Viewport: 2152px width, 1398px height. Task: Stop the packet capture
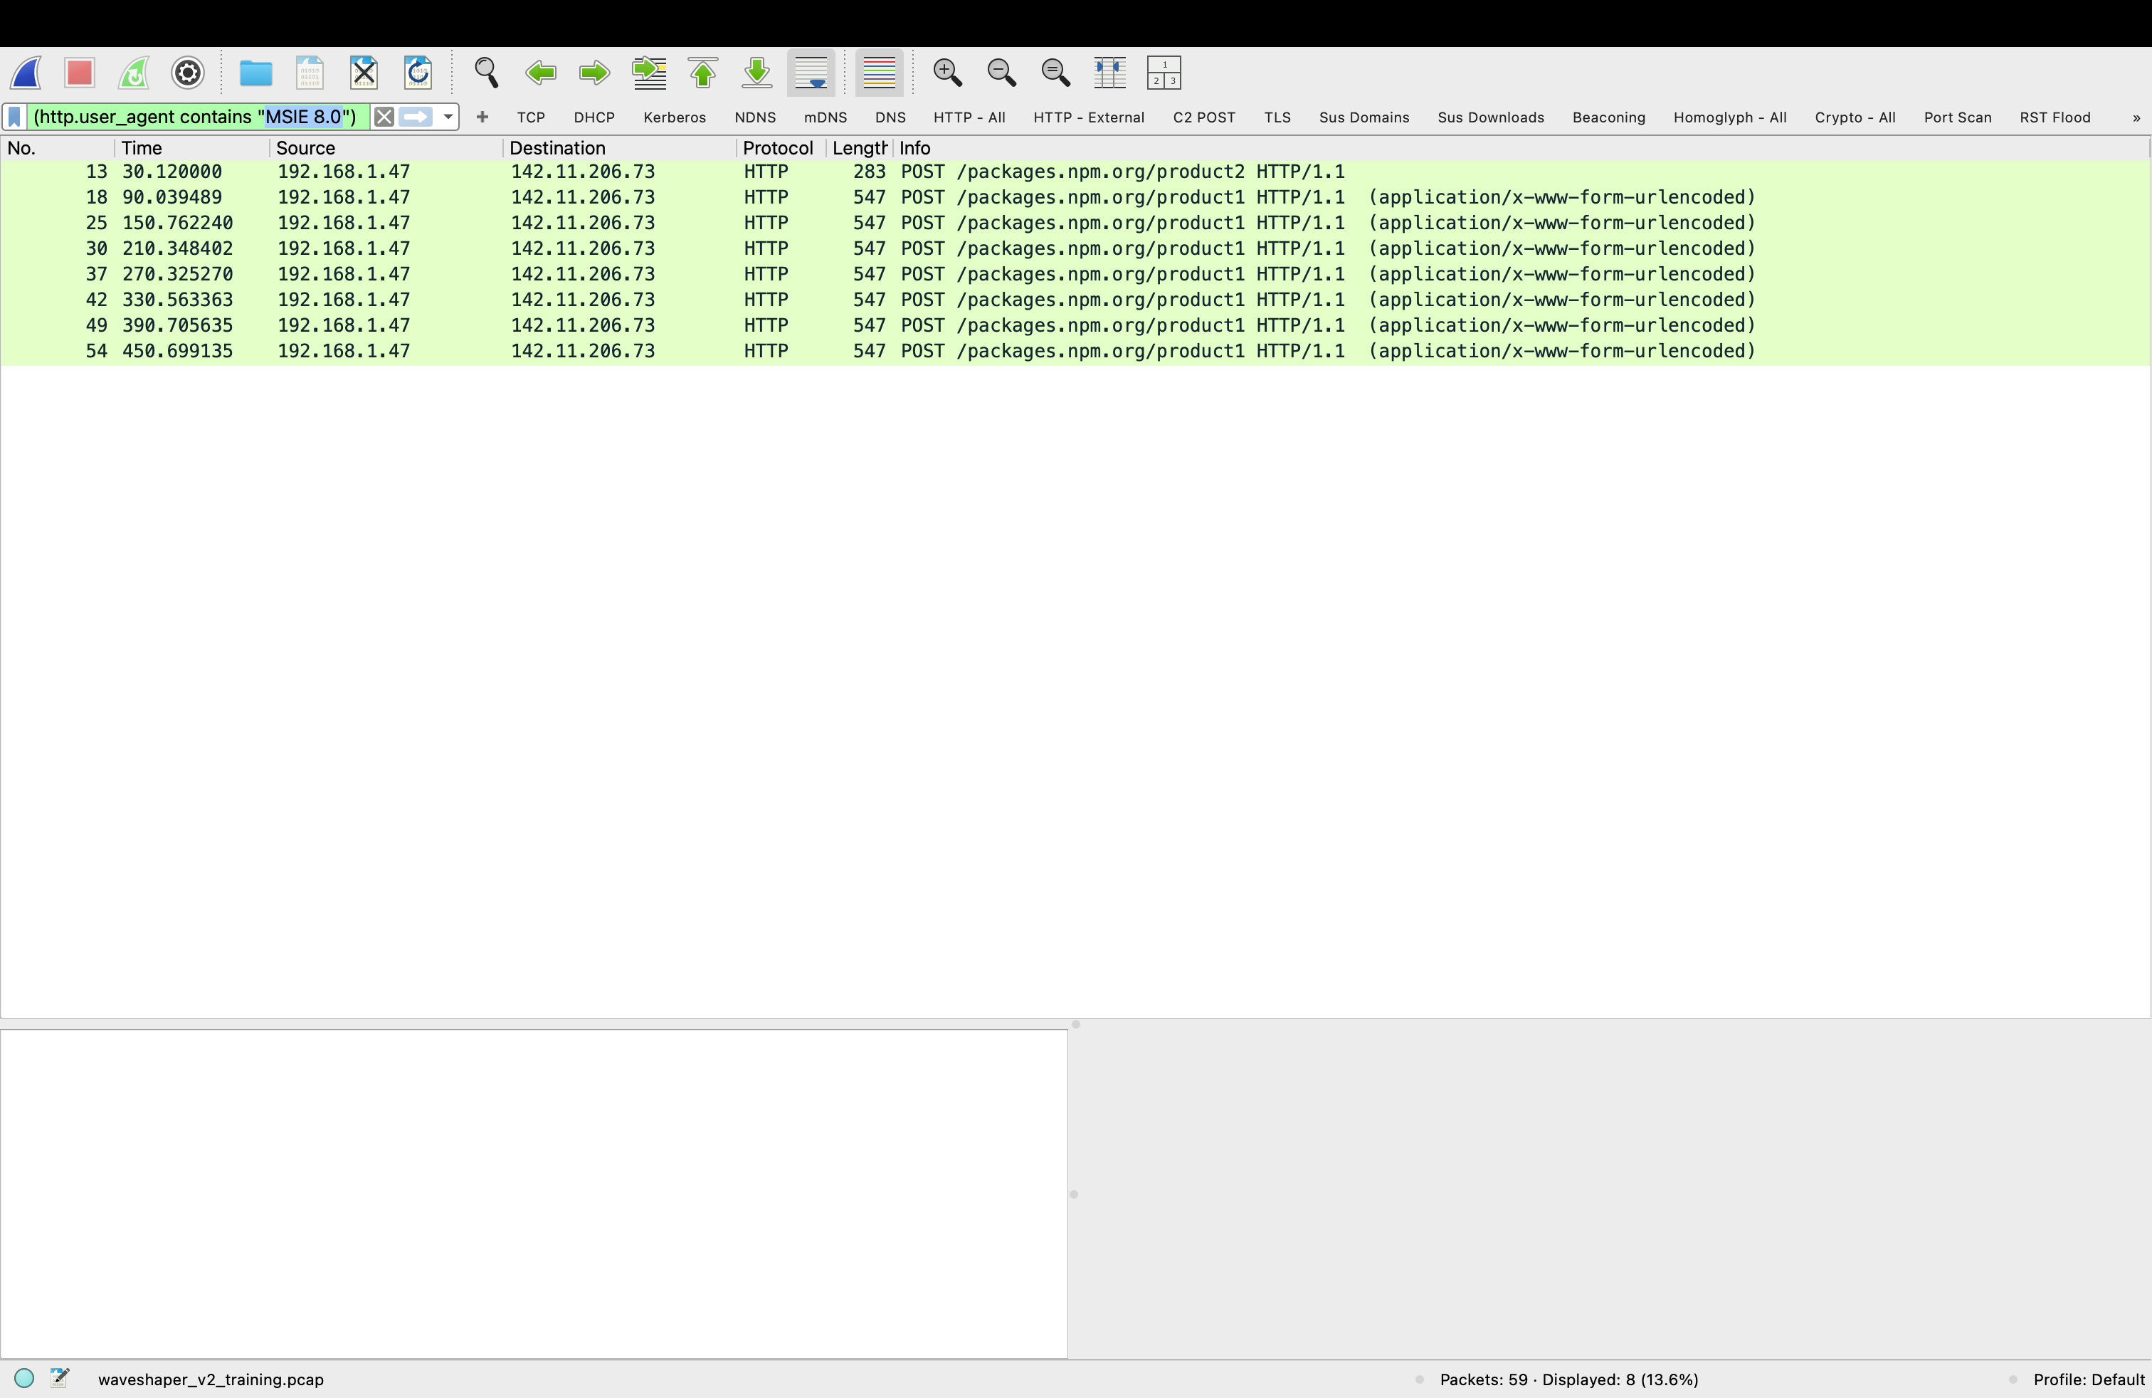tap(80, 73)
